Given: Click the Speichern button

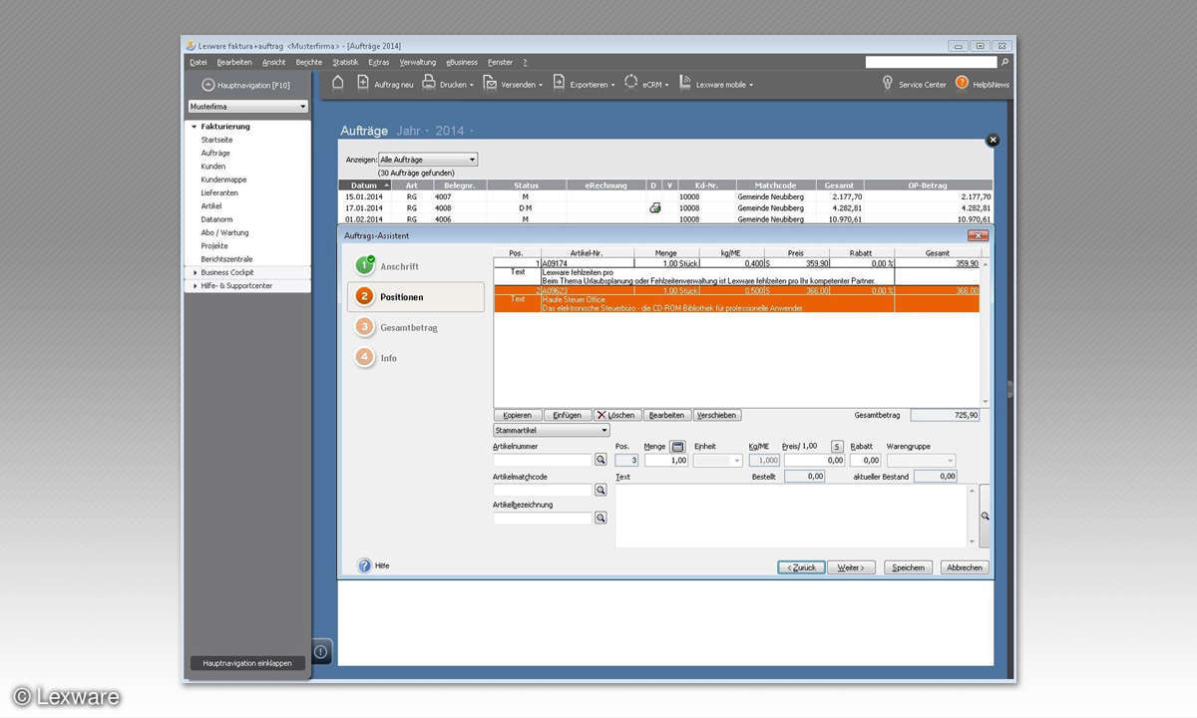Looking at the screenshot, I should (x=908, y=567).
